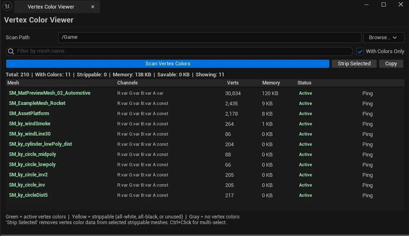Ping SM_ExampleMesh_Rocket
409x236 pixels.
click(x=367, y=104)
